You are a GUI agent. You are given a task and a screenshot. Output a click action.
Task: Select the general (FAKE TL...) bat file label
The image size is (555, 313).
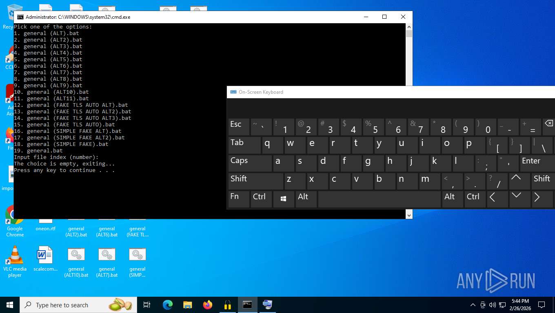click(x=138, y=231)
